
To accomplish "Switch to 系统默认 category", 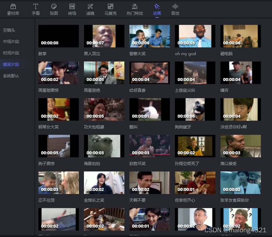I will tap(11, 76).
